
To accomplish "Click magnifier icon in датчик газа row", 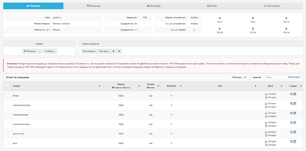I will [x=291, y=132].
